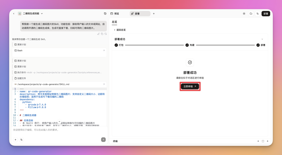Click the '## 任务目标' heading line

point(26,120)
